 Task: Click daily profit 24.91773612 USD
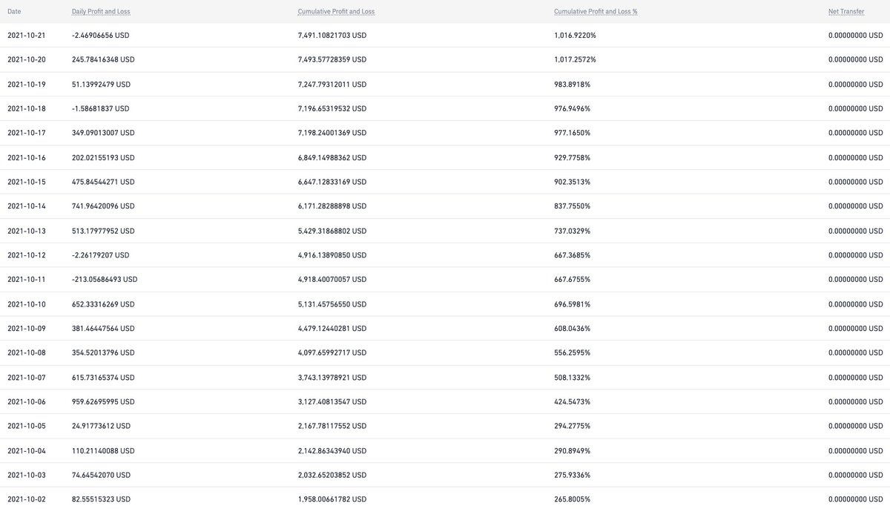tap(101, 426)
